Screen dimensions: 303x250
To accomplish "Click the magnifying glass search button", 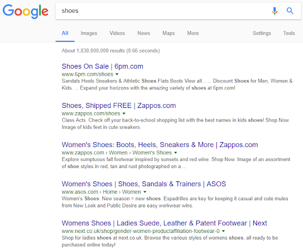I will click(290, 11).
